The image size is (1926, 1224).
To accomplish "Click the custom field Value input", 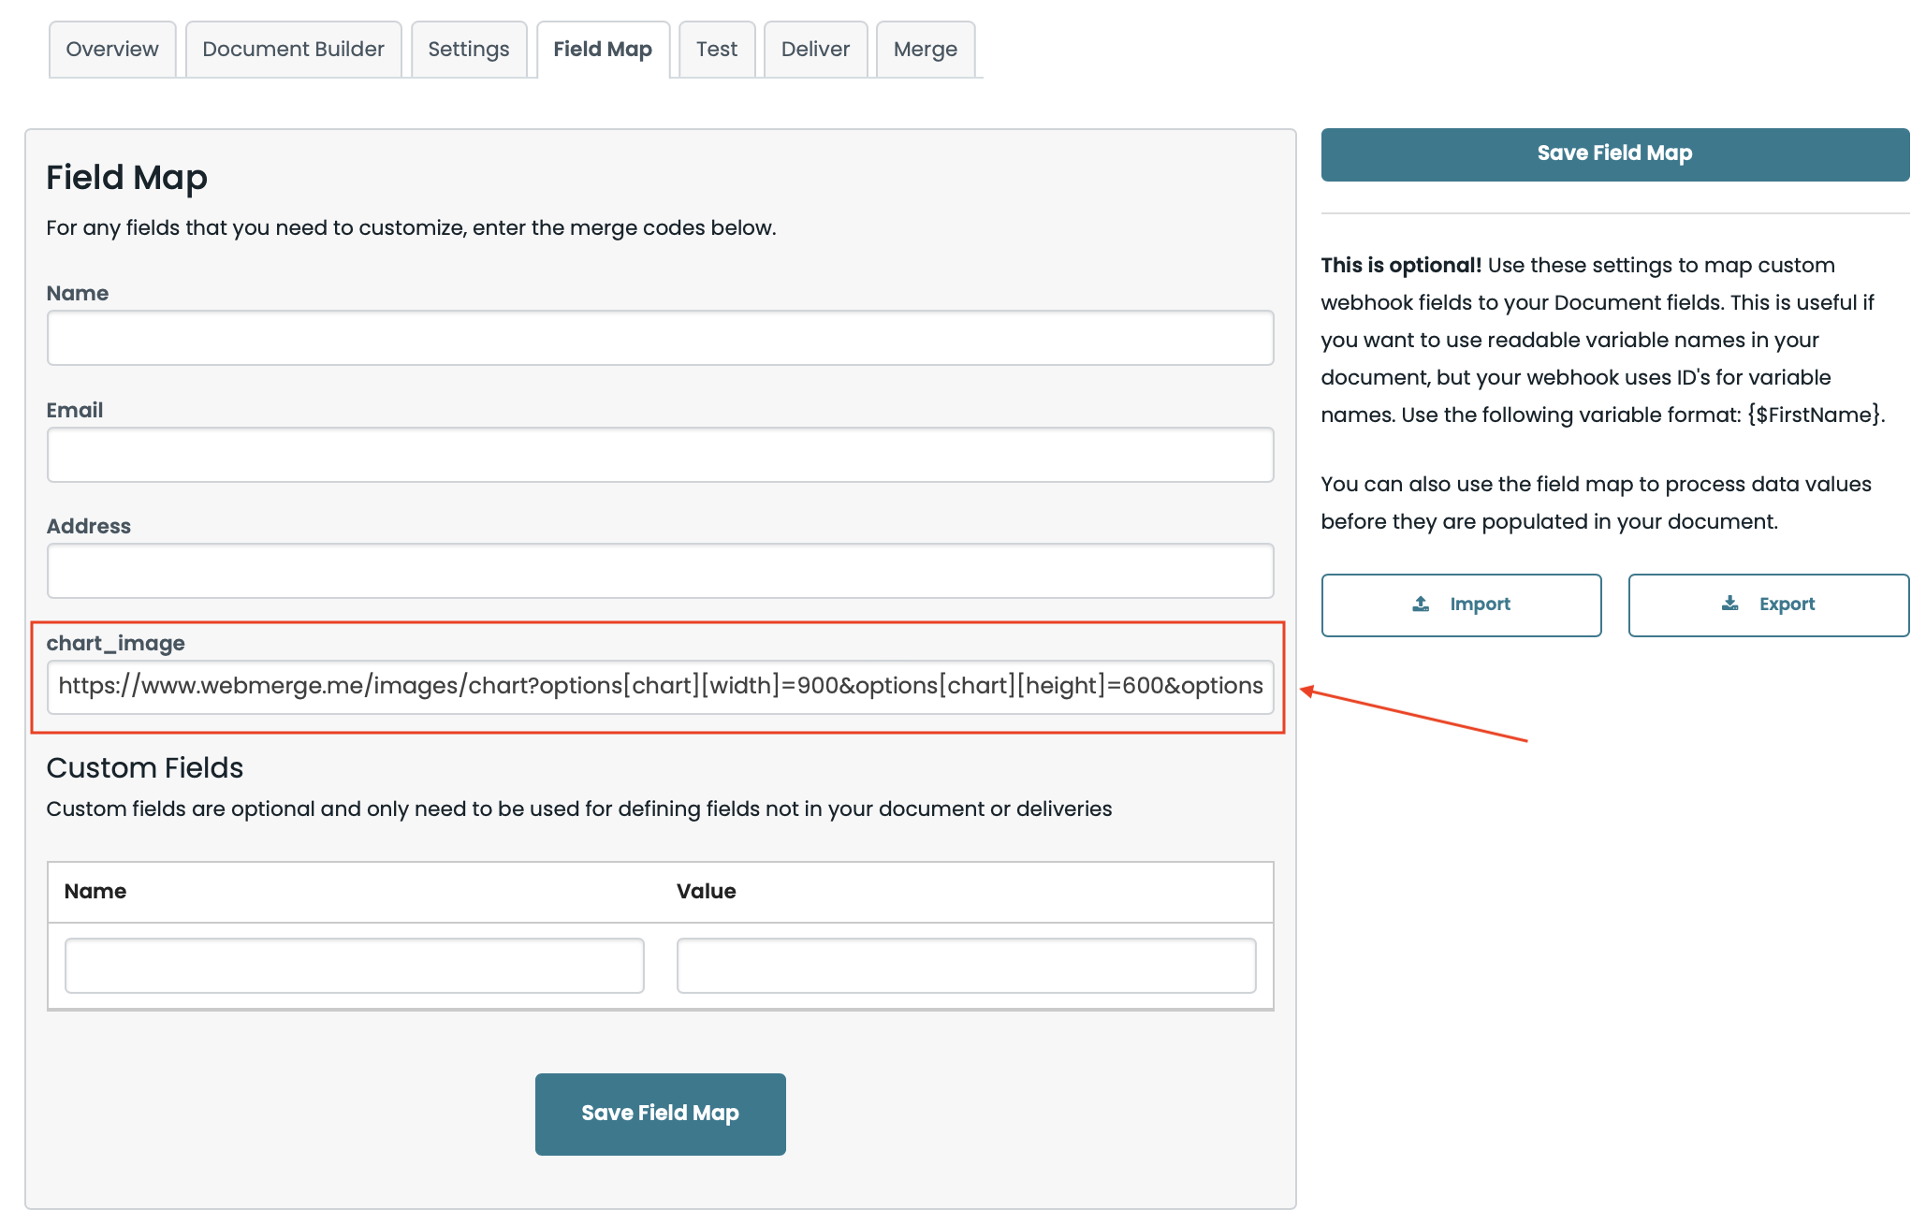I will click(x=966, y=966).
